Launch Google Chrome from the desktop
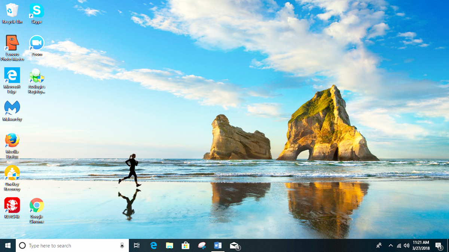The width and height of the screenshot is (449, 252). pyautogui.click(x=37, y=211)
